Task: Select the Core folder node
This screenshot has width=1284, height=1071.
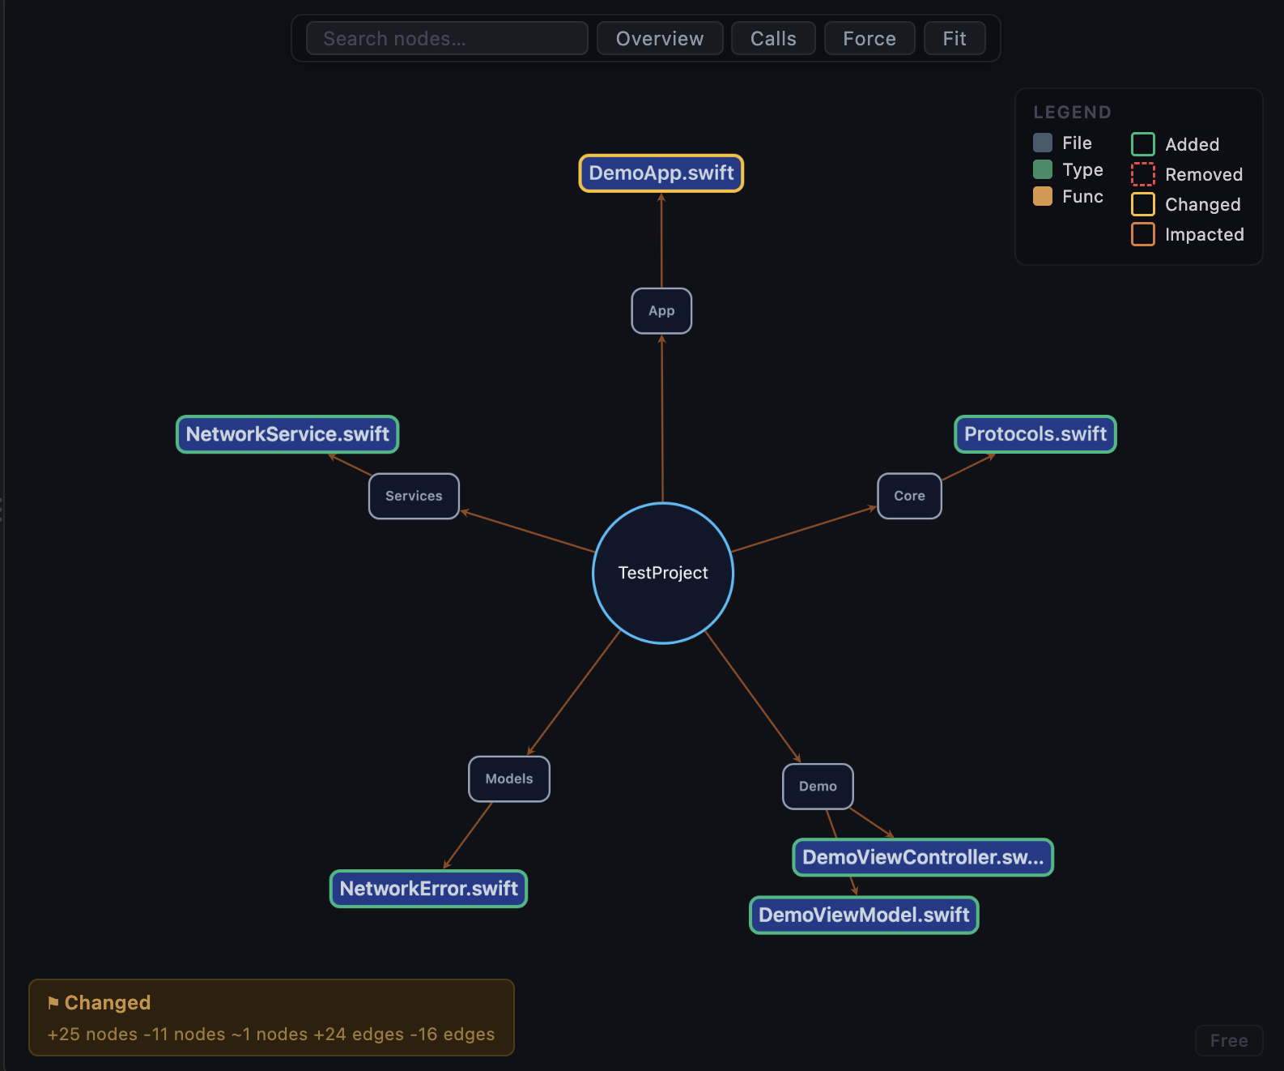Action: click(x=909, y=496)
